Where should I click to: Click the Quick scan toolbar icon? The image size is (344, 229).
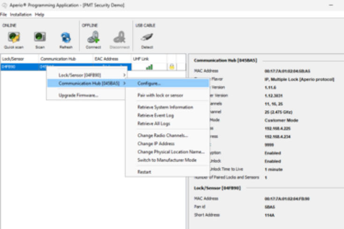13,37
